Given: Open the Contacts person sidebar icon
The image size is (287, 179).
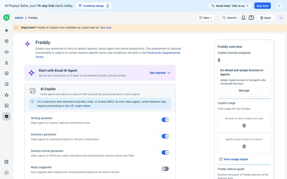Looking at the screenshot, I should coord(7,63).
